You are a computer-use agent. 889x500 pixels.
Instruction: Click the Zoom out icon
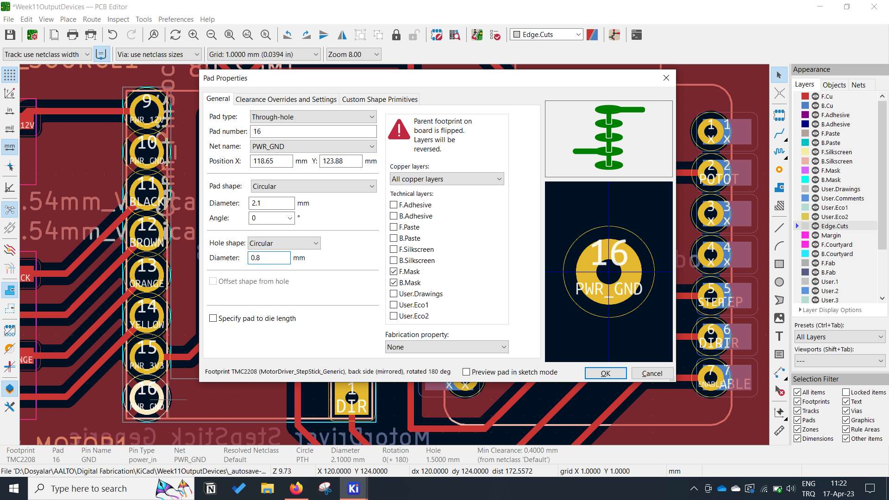pyautogui.click(x=212, y=35)
